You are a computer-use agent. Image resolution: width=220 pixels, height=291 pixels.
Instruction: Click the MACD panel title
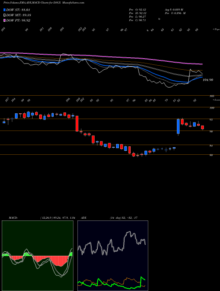coord(13,218)
